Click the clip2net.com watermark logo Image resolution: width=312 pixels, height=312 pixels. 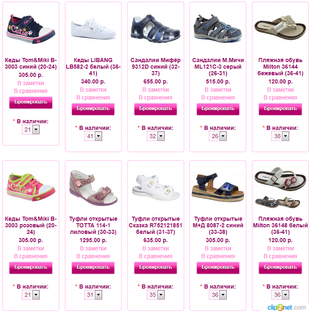tap(287, 307)
